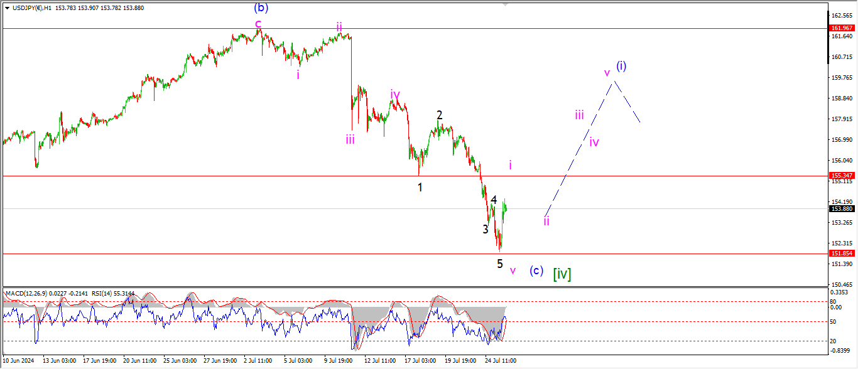Click the 10 Jun 2024 date axis label
The image size is (858, 369).
18,361
